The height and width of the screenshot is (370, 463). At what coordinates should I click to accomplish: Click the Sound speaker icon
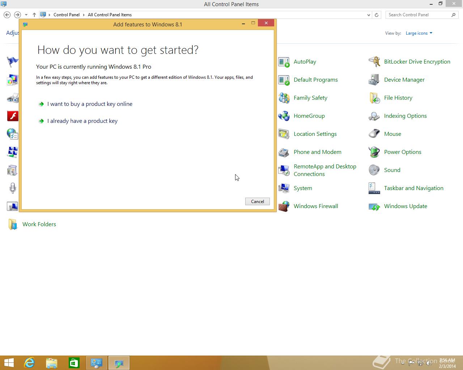coord(374,170)
